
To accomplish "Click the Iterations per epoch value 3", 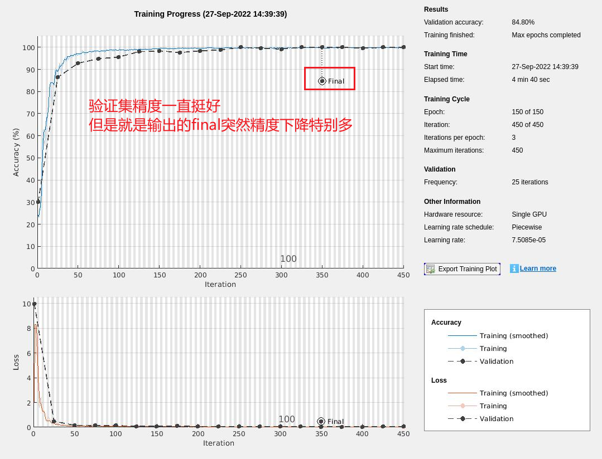I will pos(514,137).
